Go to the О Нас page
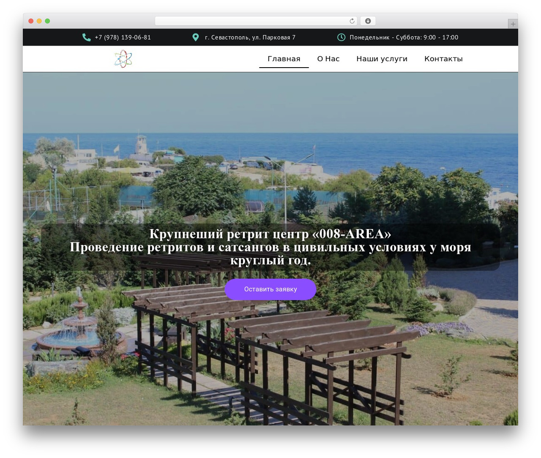This screenshot has height=458, width=541. pyautogui.click(x=328, y=59)
